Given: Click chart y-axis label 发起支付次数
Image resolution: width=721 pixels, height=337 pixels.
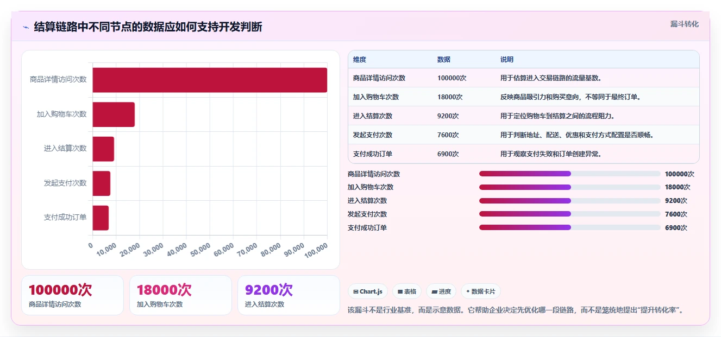Looking at the screenshot, I should point(65,183).
